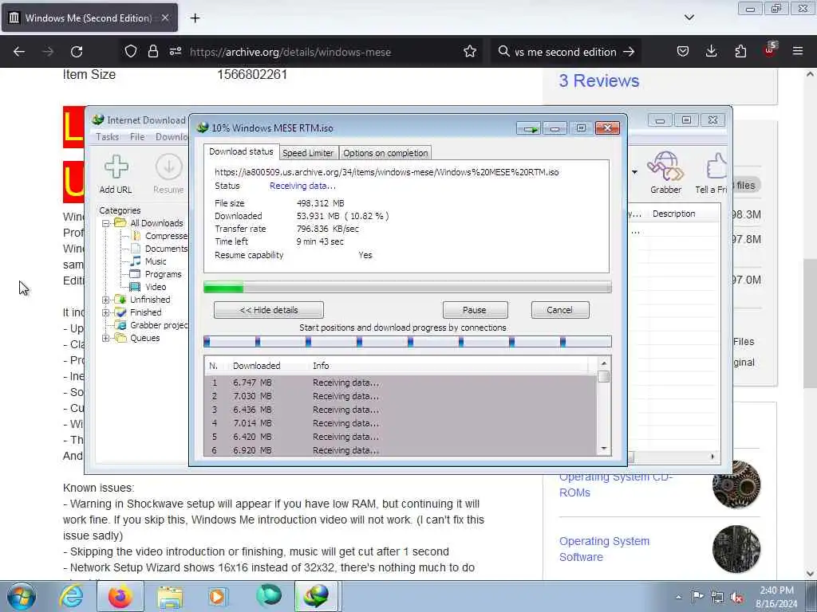Click the muted volume icon in system tray

736,598
